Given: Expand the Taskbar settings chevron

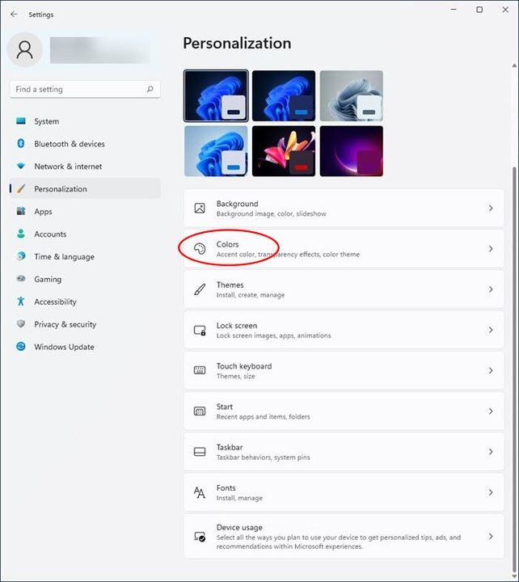Looking at the screenshot, I should pyautogui.click(x=491, y=452).
